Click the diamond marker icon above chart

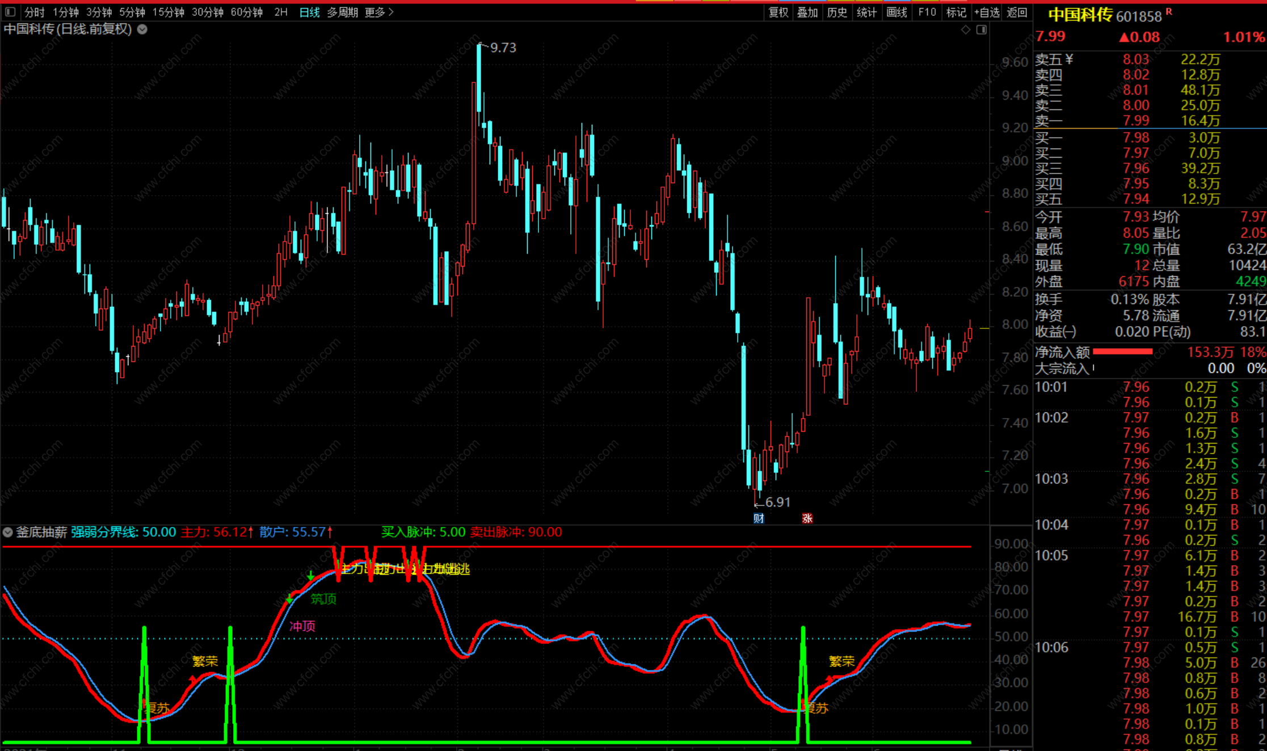click(966, 29)
